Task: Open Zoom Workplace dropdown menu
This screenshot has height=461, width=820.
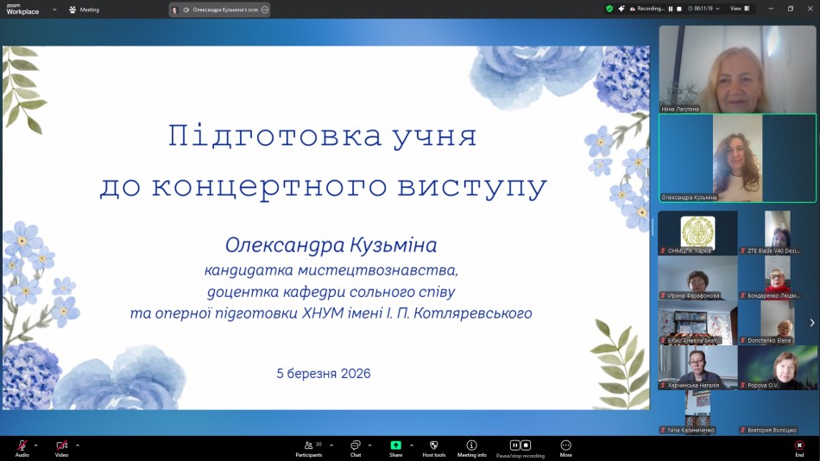Action: coord(54,9)
